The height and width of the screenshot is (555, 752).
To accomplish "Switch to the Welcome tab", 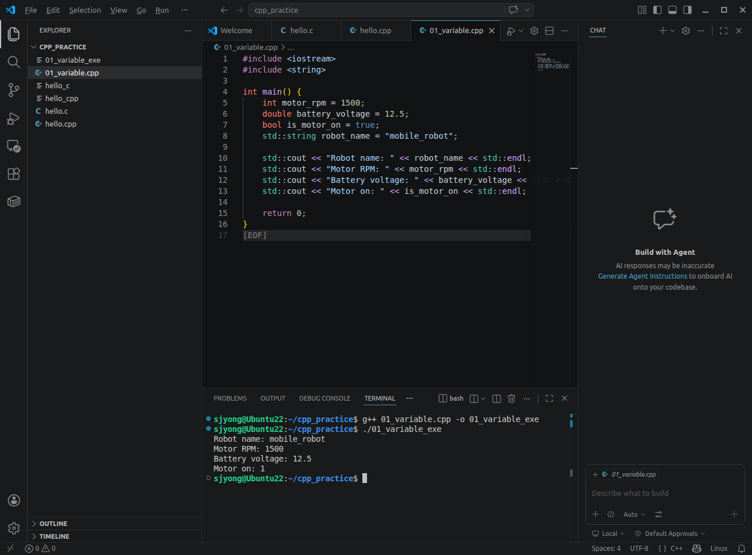I will [237, 31].
